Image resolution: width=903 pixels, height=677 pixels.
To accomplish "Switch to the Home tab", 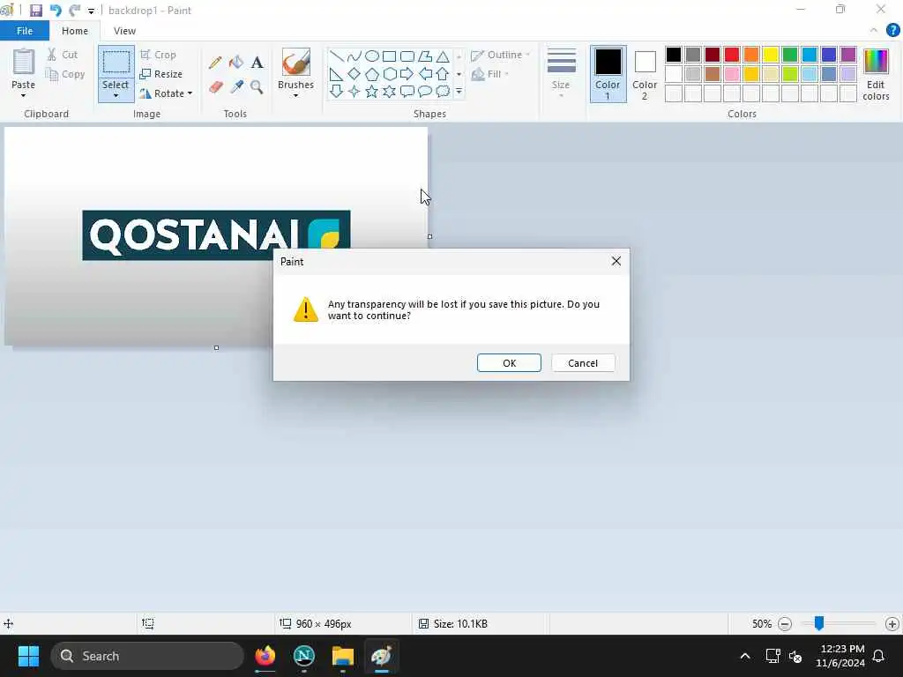I will pos(75,31).
